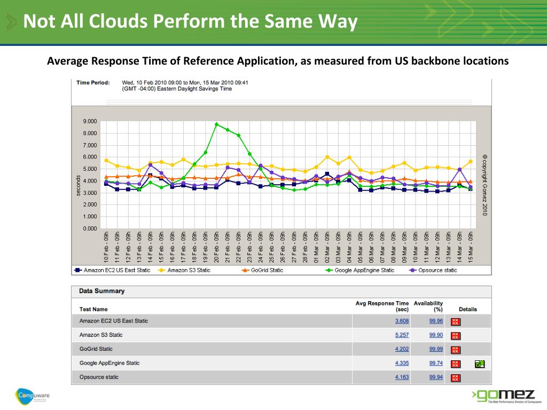Select the Average Response Time subtitle
The width and height of the screenshot is (547, 410).
(x=278, y=61)
